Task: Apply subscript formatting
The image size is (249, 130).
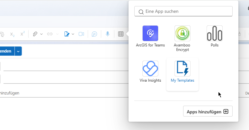Action: coord(12,34)
